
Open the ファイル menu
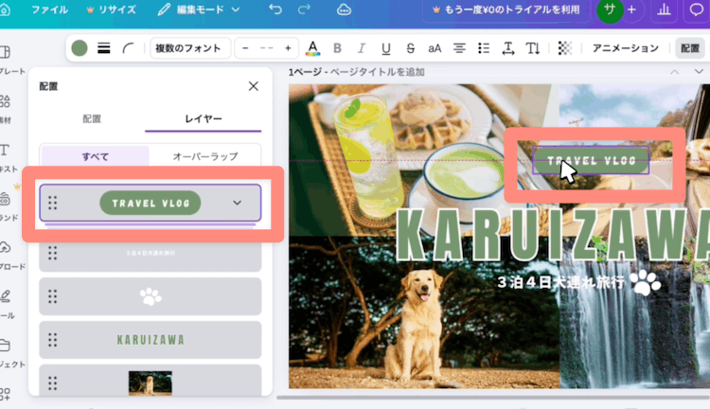[x=49, y=9]
